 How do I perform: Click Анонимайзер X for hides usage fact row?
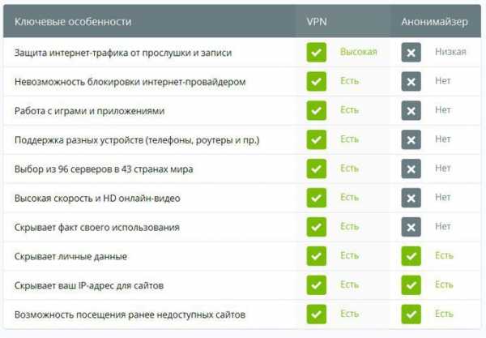[411, 227]
